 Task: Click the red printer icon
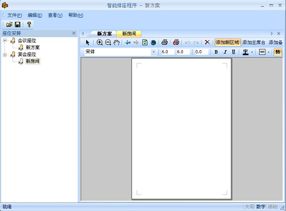pyautogui.click(x=176, y=42)
